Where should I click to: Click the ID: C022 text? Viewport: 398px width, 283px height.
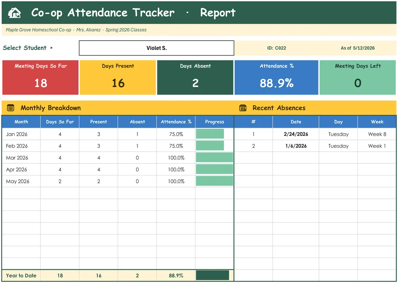(x=276, y=48)
